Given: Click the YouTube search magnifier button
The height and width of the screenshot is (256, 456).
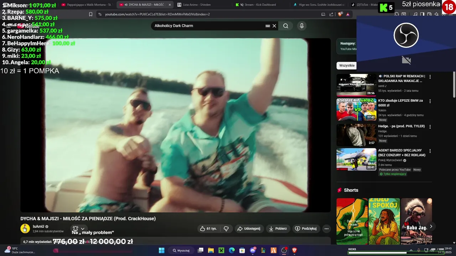Looking at the screenshot, I should coord(286,26).
